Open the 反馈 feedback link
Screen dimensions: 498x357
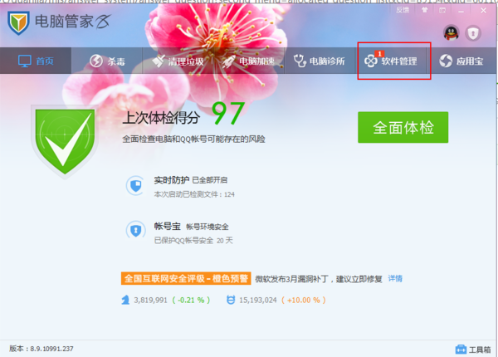click(x=403, y=10)
